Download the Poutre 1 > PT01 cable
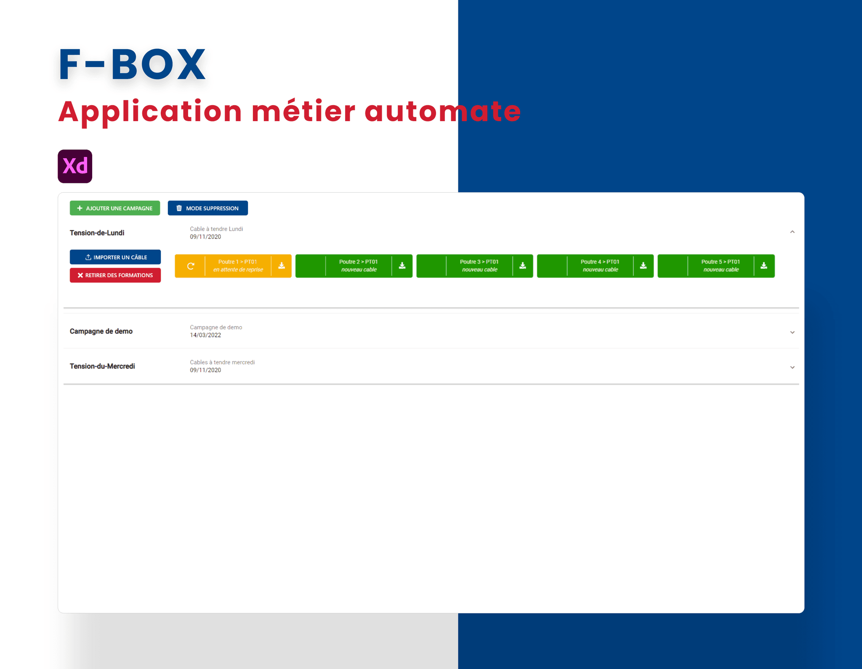The width and height of the screenshot is (862, 669). tap(282, 266)
